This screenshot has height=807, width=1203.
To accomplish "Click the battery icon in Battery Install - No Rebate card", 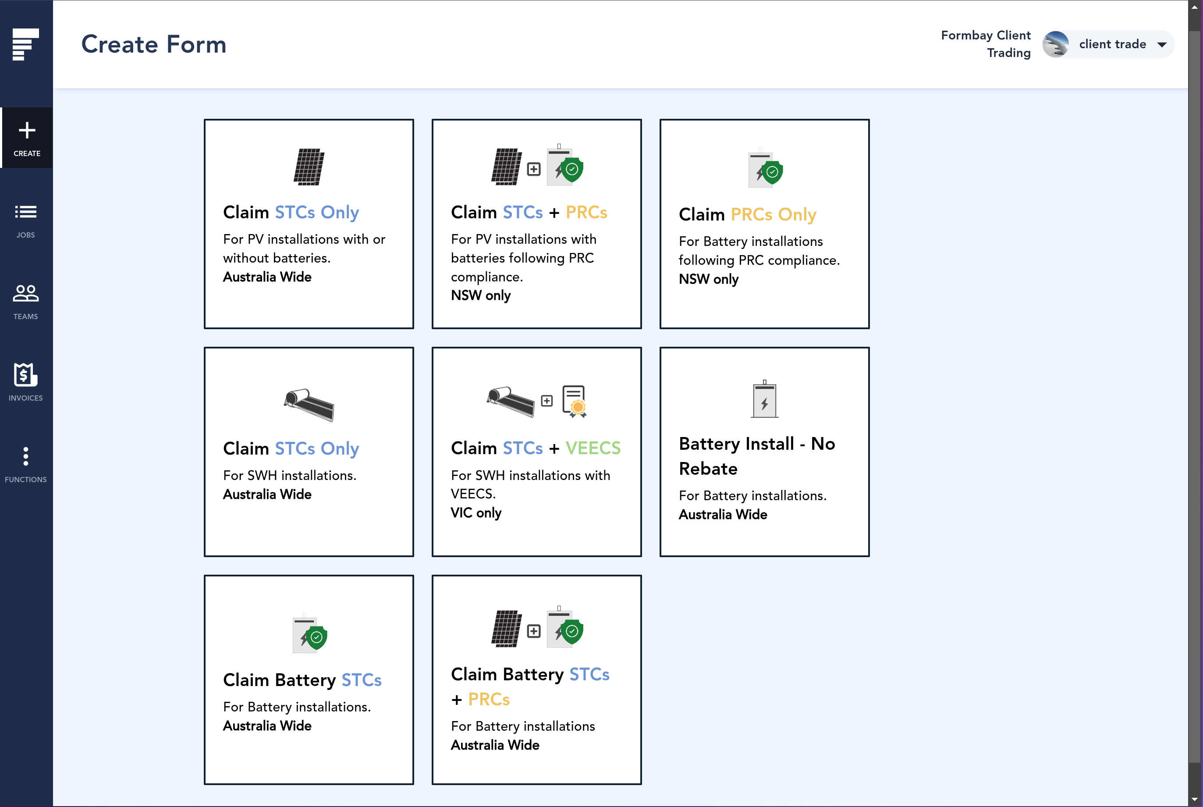I will (x=765, y=399).
